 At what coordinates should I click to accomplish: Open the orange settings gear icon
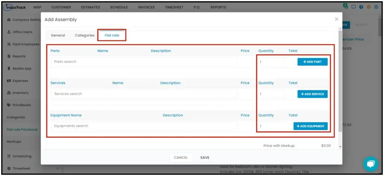[369, 7]
